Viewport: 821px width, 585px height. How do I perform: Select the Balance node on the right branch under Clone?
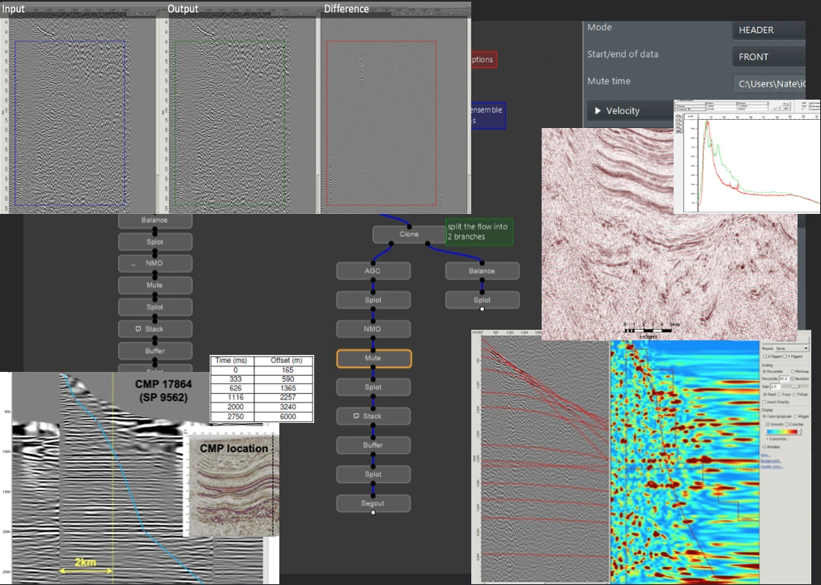tap(483, 271)
